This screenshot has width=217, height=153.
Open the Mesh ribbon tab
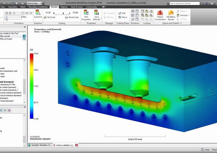point(23,7)
